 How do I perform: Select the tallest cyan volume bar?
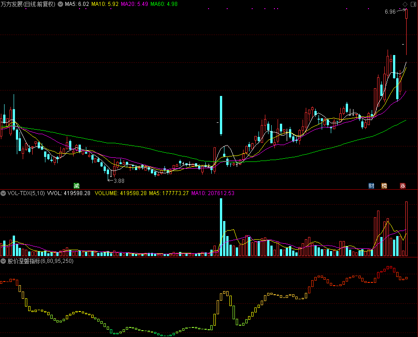(221, 227)
